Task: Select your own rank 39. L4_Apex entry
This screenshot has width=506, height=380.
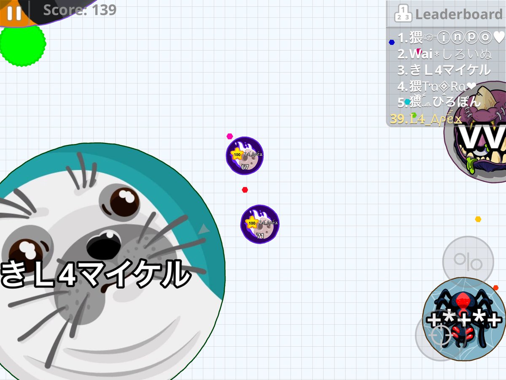Action: 426,119
